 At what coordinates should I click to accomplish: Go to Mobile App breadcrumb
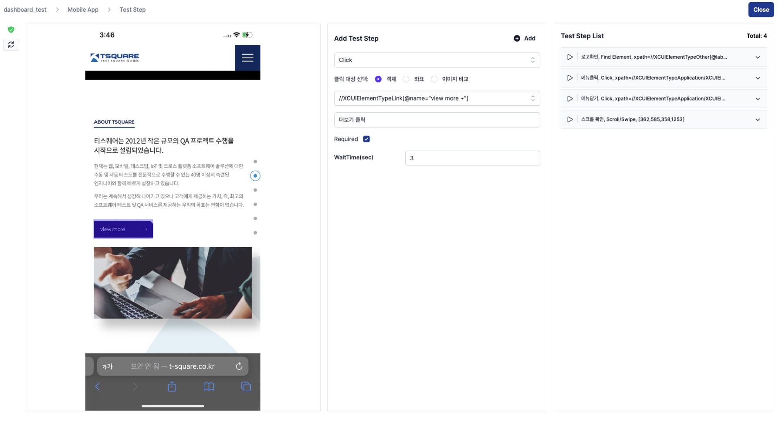coord(83,10)
